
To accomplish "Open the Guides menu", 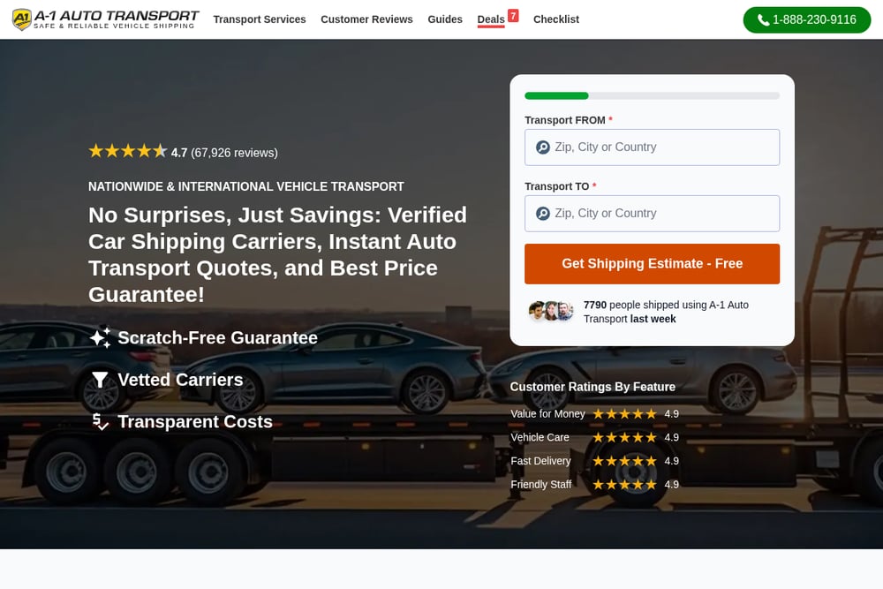I will (445, 19).
